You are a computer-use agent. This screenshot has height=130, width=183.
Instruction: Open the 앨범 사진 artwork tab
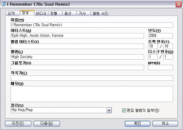[100, 13]
